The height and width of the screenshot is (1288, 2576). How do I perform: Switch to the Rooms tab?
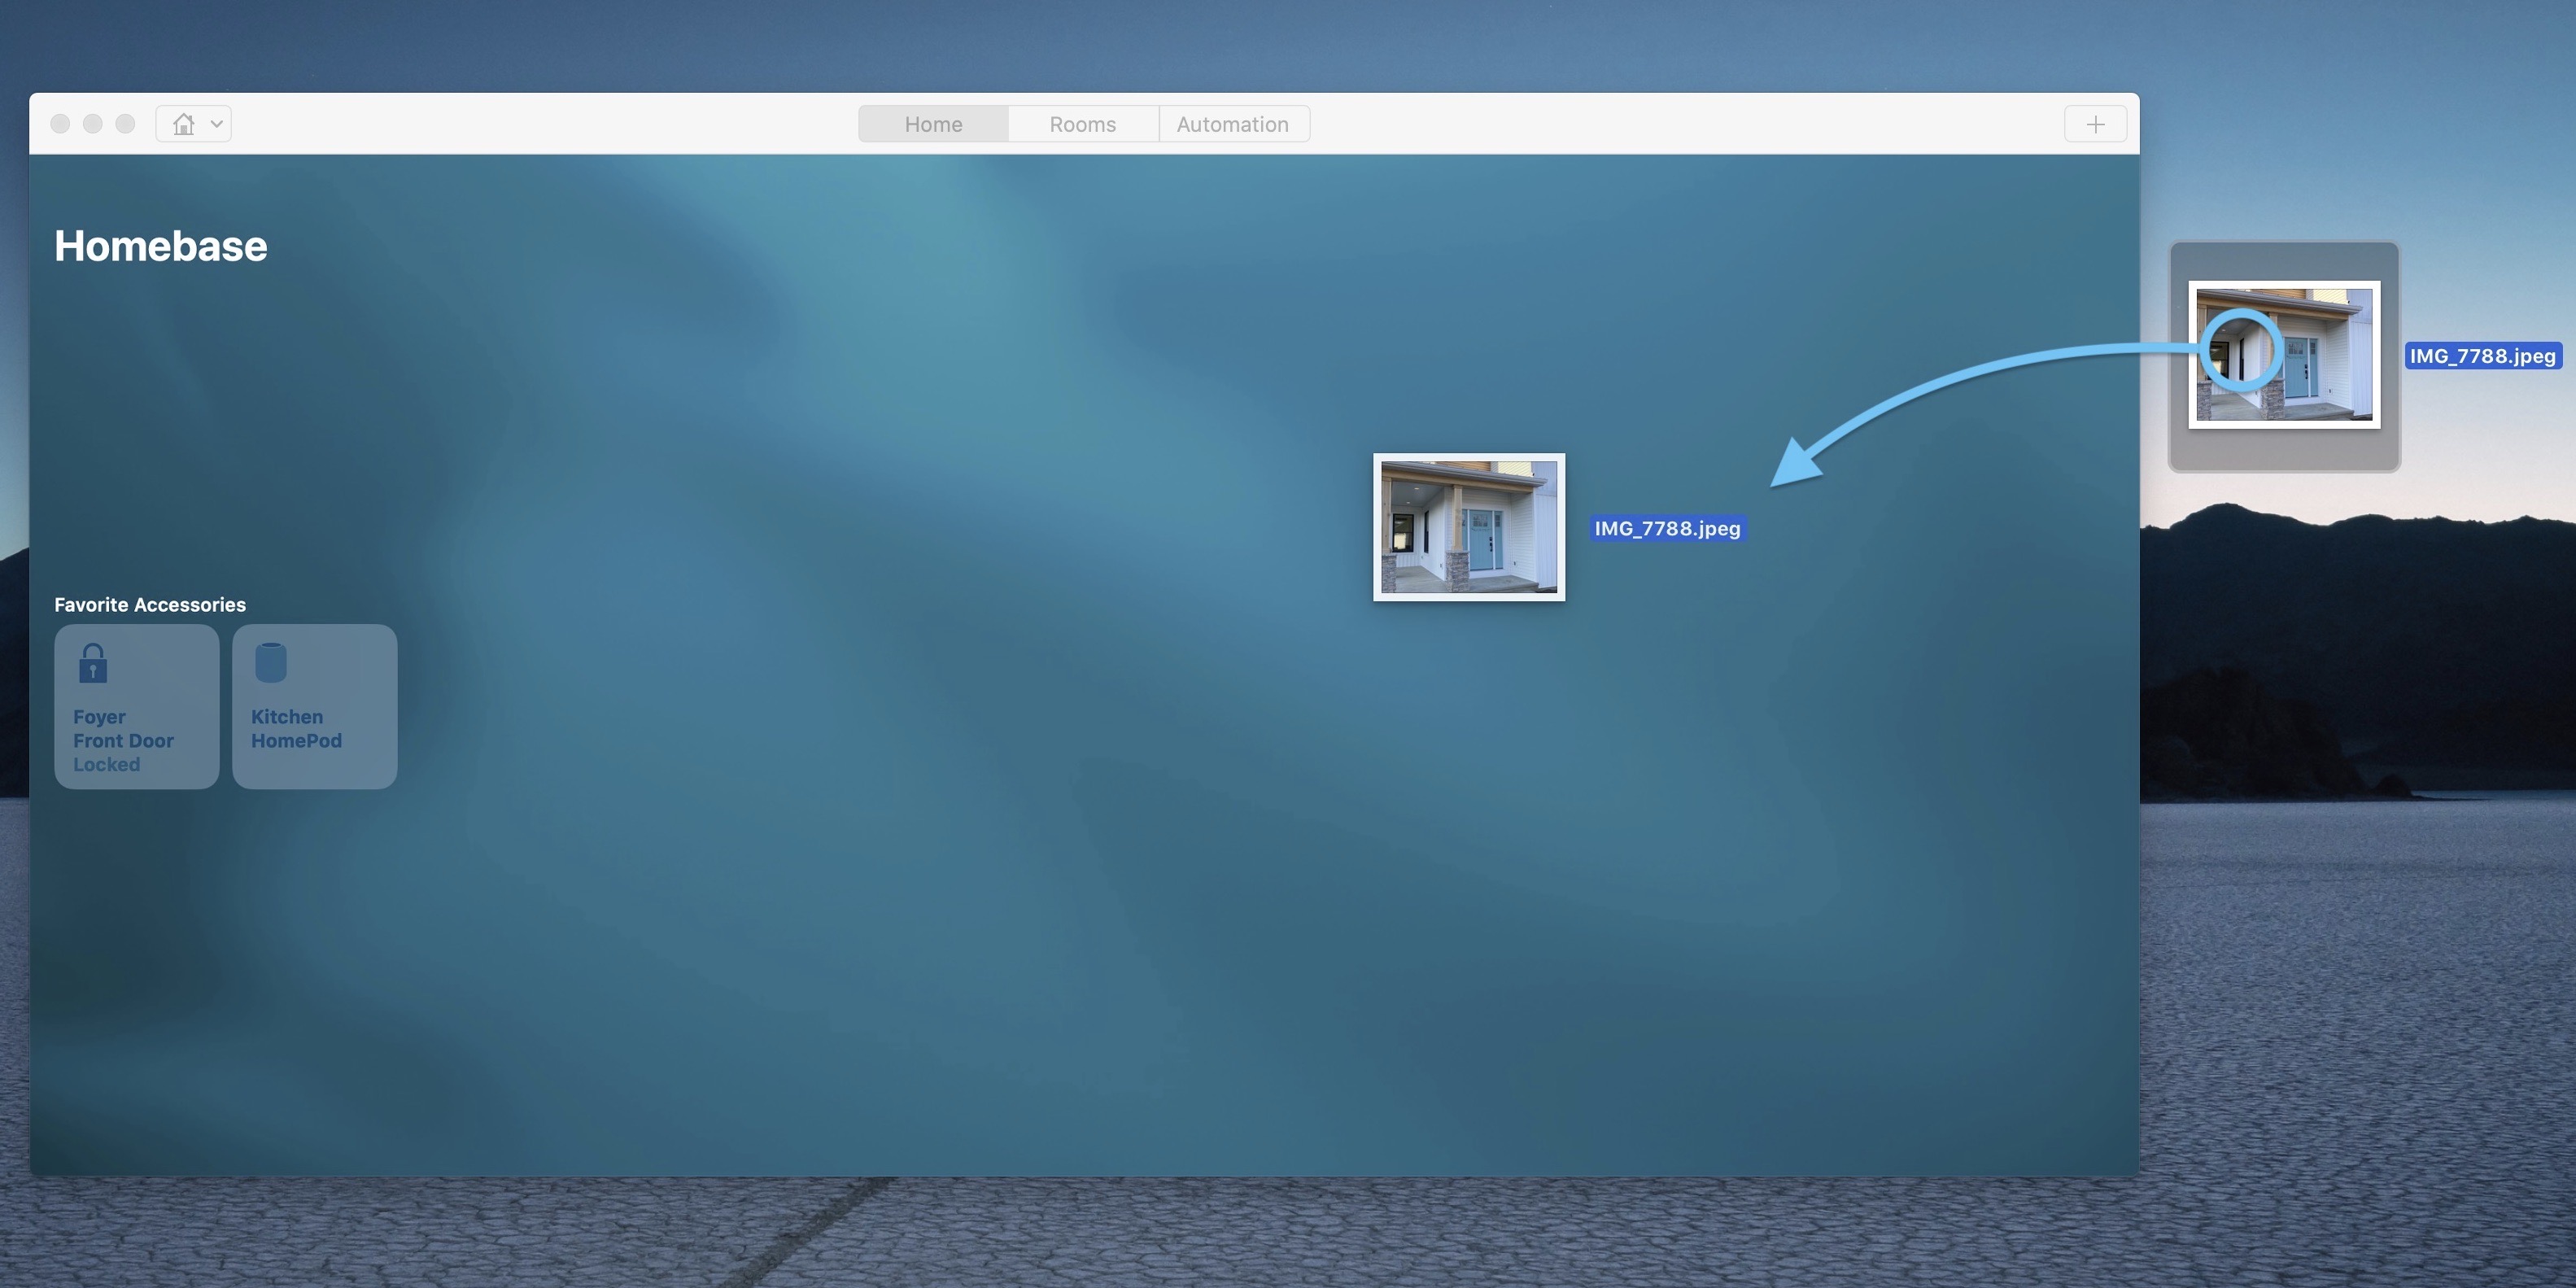point(1083,121)
